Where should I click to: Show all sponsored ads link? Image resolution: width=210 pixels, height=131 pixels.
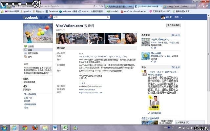pos(176,67)
